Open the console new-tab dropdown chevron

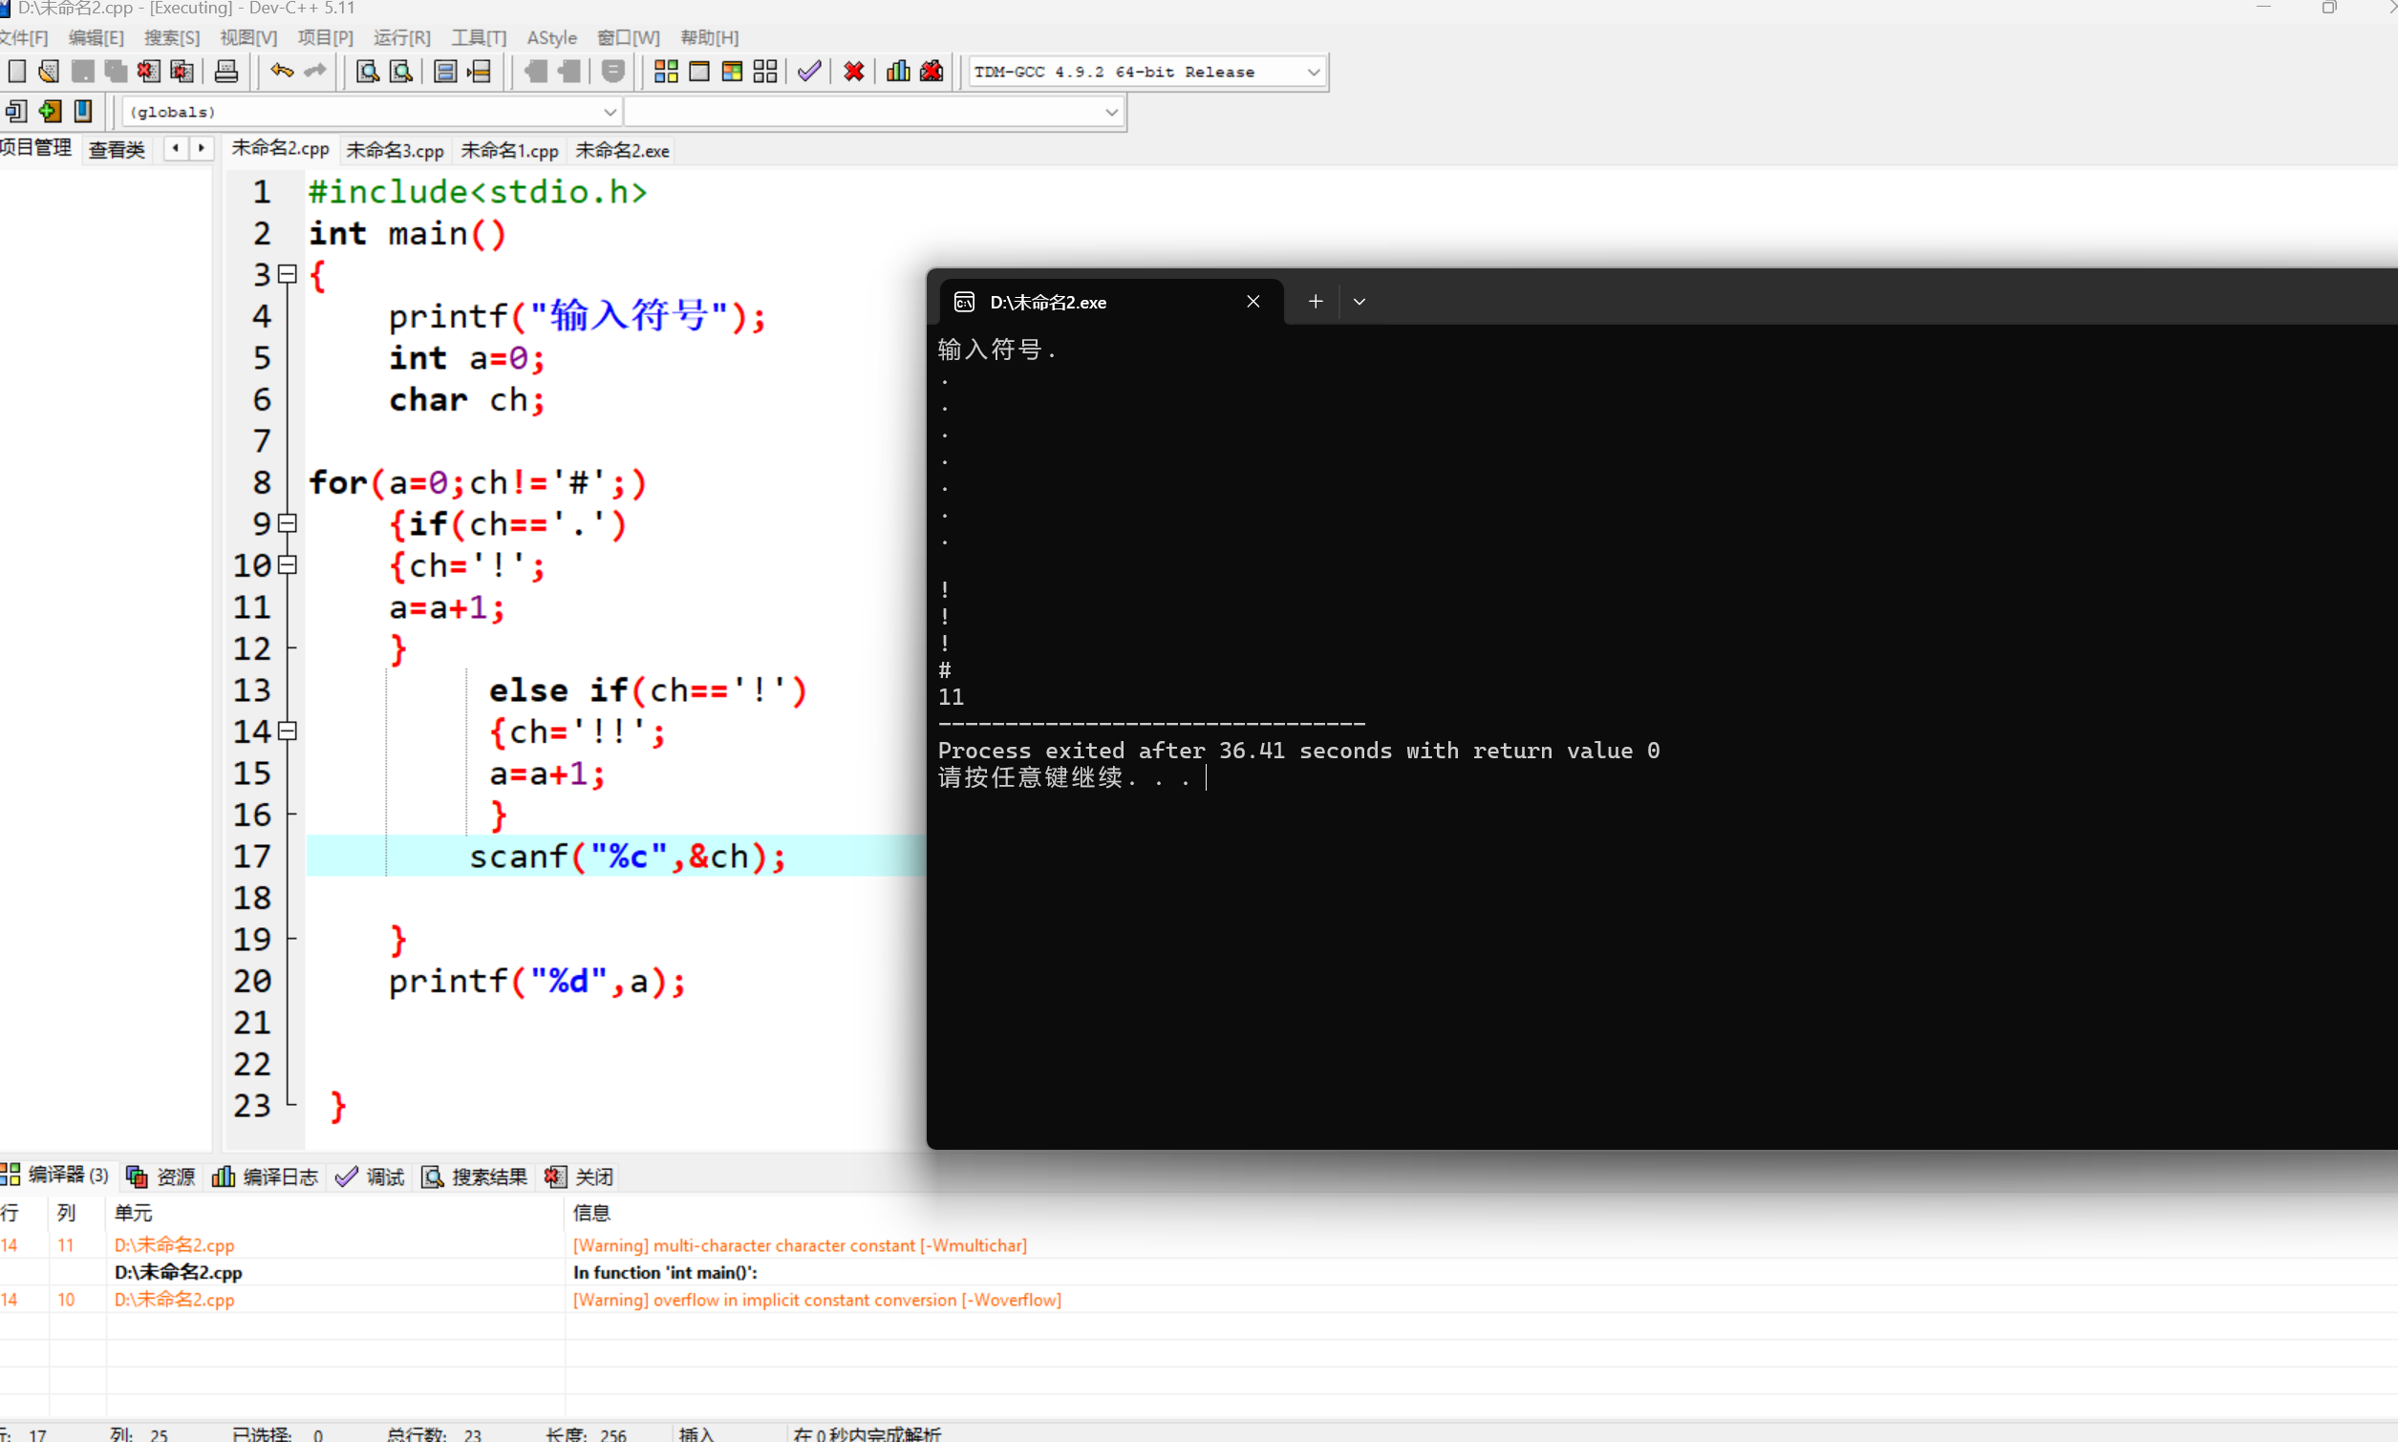[x=1359, y=302]
